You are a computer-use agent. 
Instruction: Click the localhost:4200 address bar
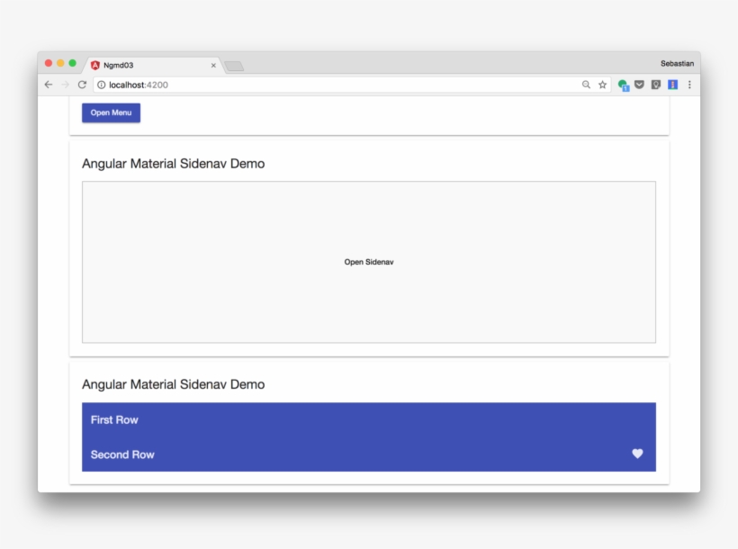[x=342, y=85]
